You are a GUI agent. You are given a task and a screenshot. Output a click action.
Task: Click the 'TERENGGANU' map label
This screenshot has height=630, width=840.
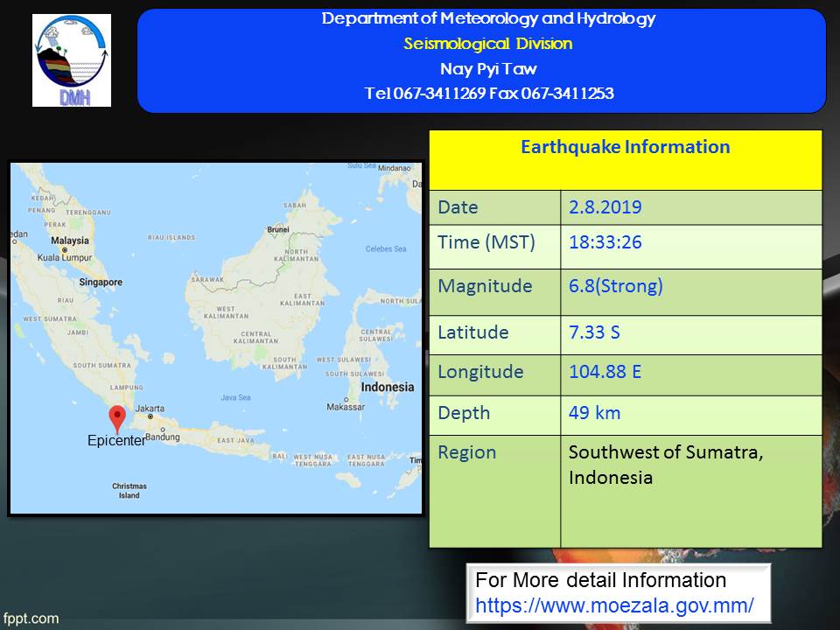(88, 213)
